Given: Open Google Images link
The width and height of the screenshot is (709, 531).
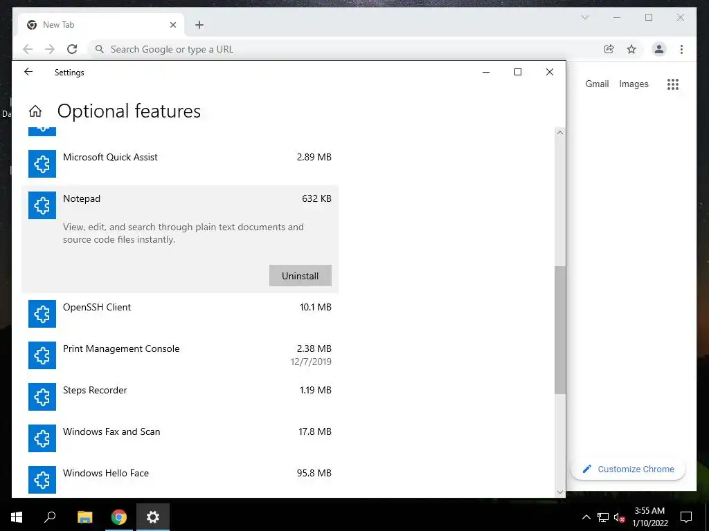Looking at the screenshot, I should [634, 84].
